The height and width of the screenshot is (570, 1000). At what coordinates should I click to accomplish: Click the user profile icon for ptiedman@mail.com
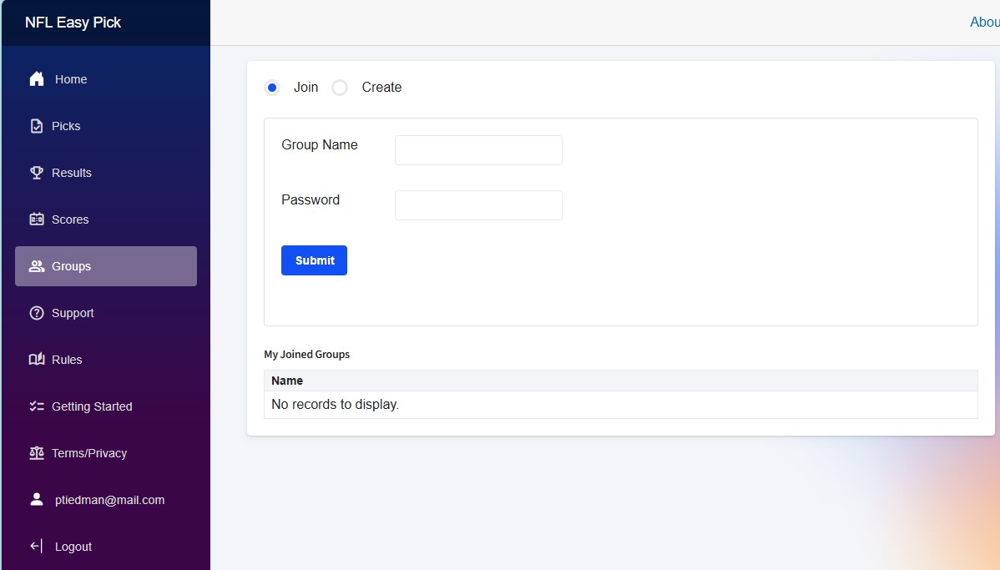[37, 499]
